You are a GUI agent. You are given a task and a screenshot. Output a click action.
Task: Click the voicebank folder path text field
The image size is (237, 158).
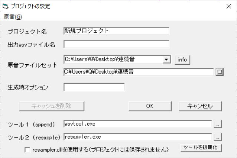pyautogui.click(x=139, y=72)
